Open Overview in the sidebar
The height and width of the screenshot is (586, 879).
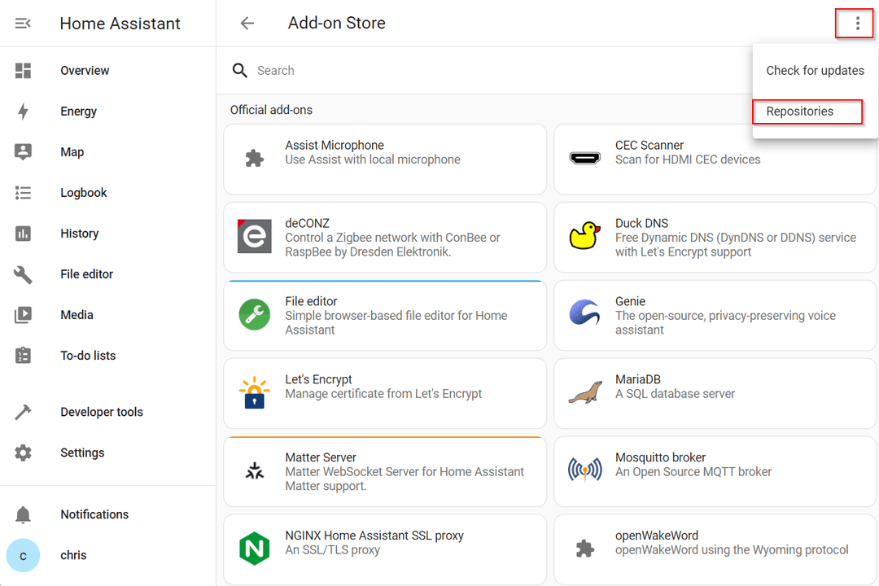pyautogui.click(x=107, y=71)
